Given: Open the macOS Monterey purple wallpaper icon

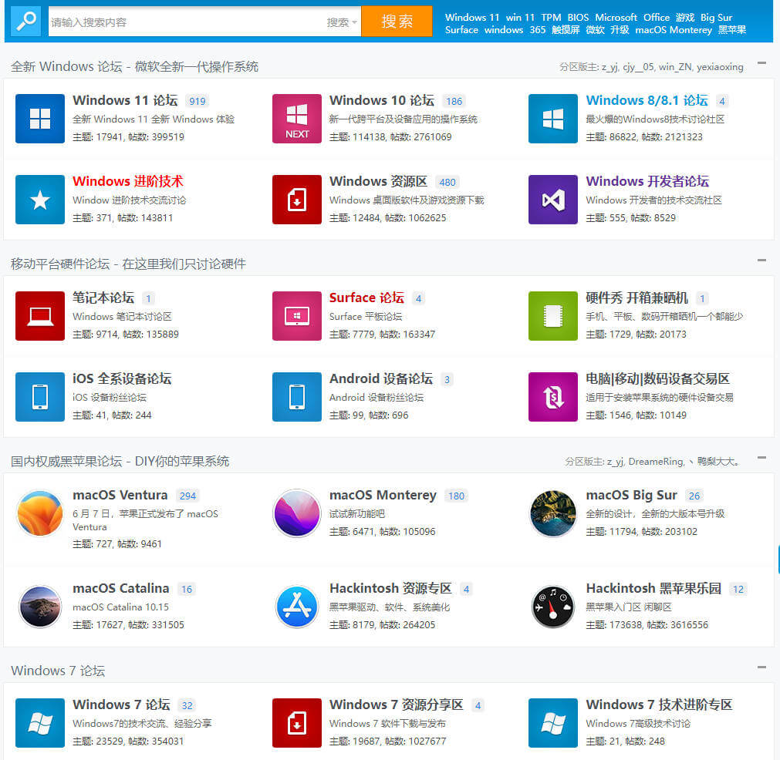Looking at the screenshot, I should (296, 513).
